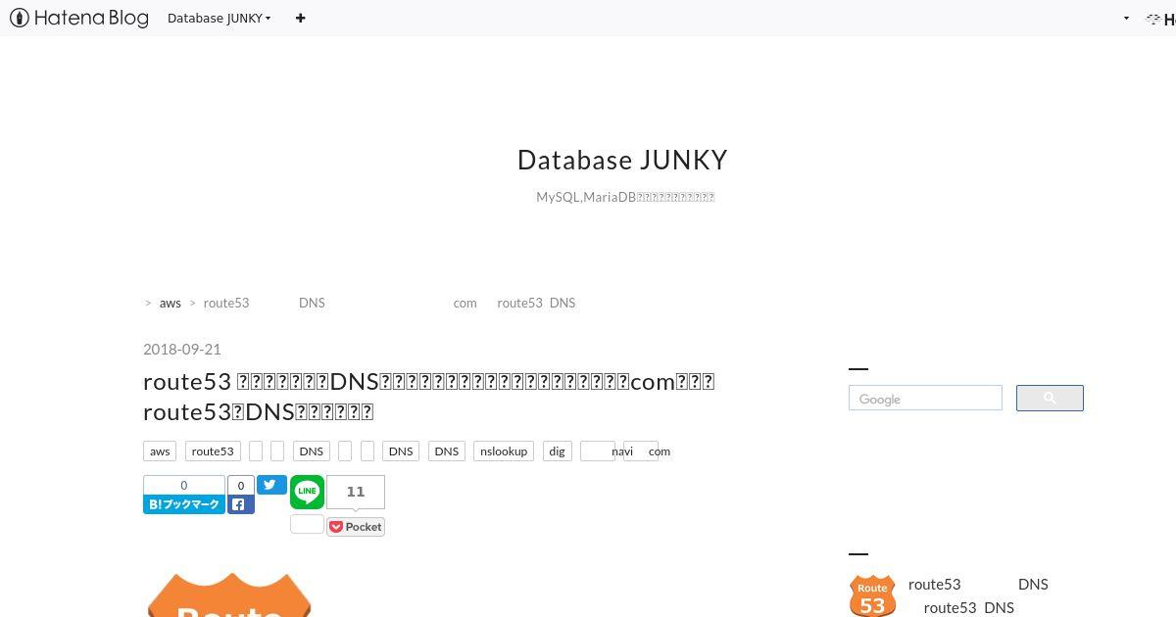Image resolution: width=1176 pixels, height=617 pixels.
Task: Click the plus icon in top bar
Action: 300,18
